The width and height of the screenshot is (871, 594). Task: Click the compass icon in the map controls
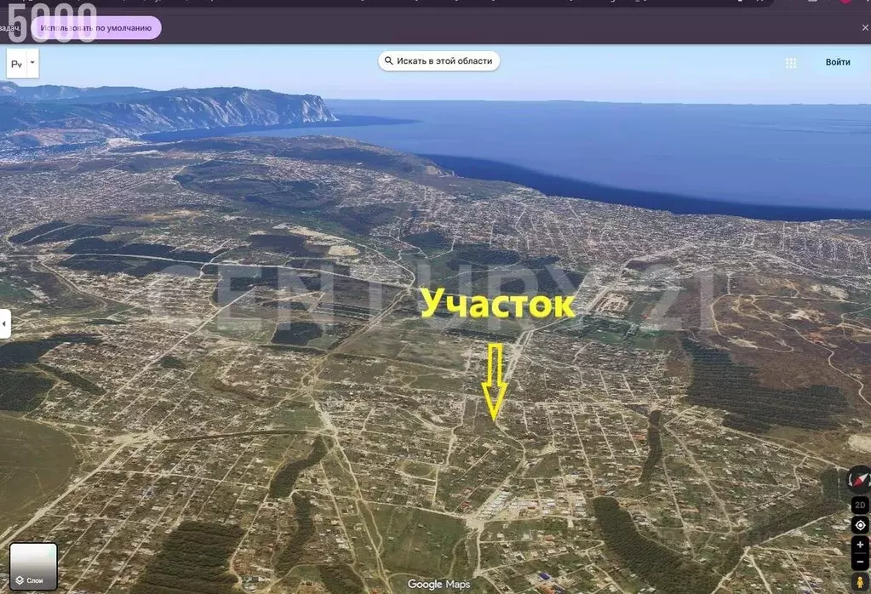tap(857, 479)
